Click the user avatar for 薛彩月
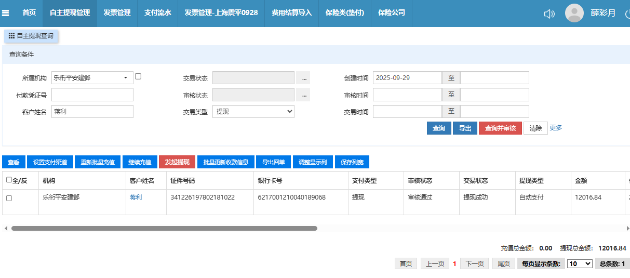630x278 pixels. (x=574, y=13)
